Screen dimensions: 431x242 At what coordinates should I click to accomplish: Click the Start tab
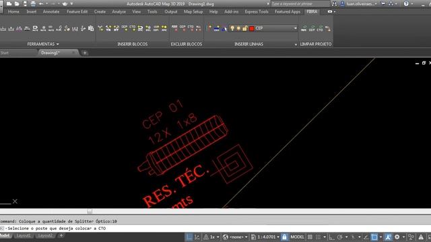click(x=5, y=52)
